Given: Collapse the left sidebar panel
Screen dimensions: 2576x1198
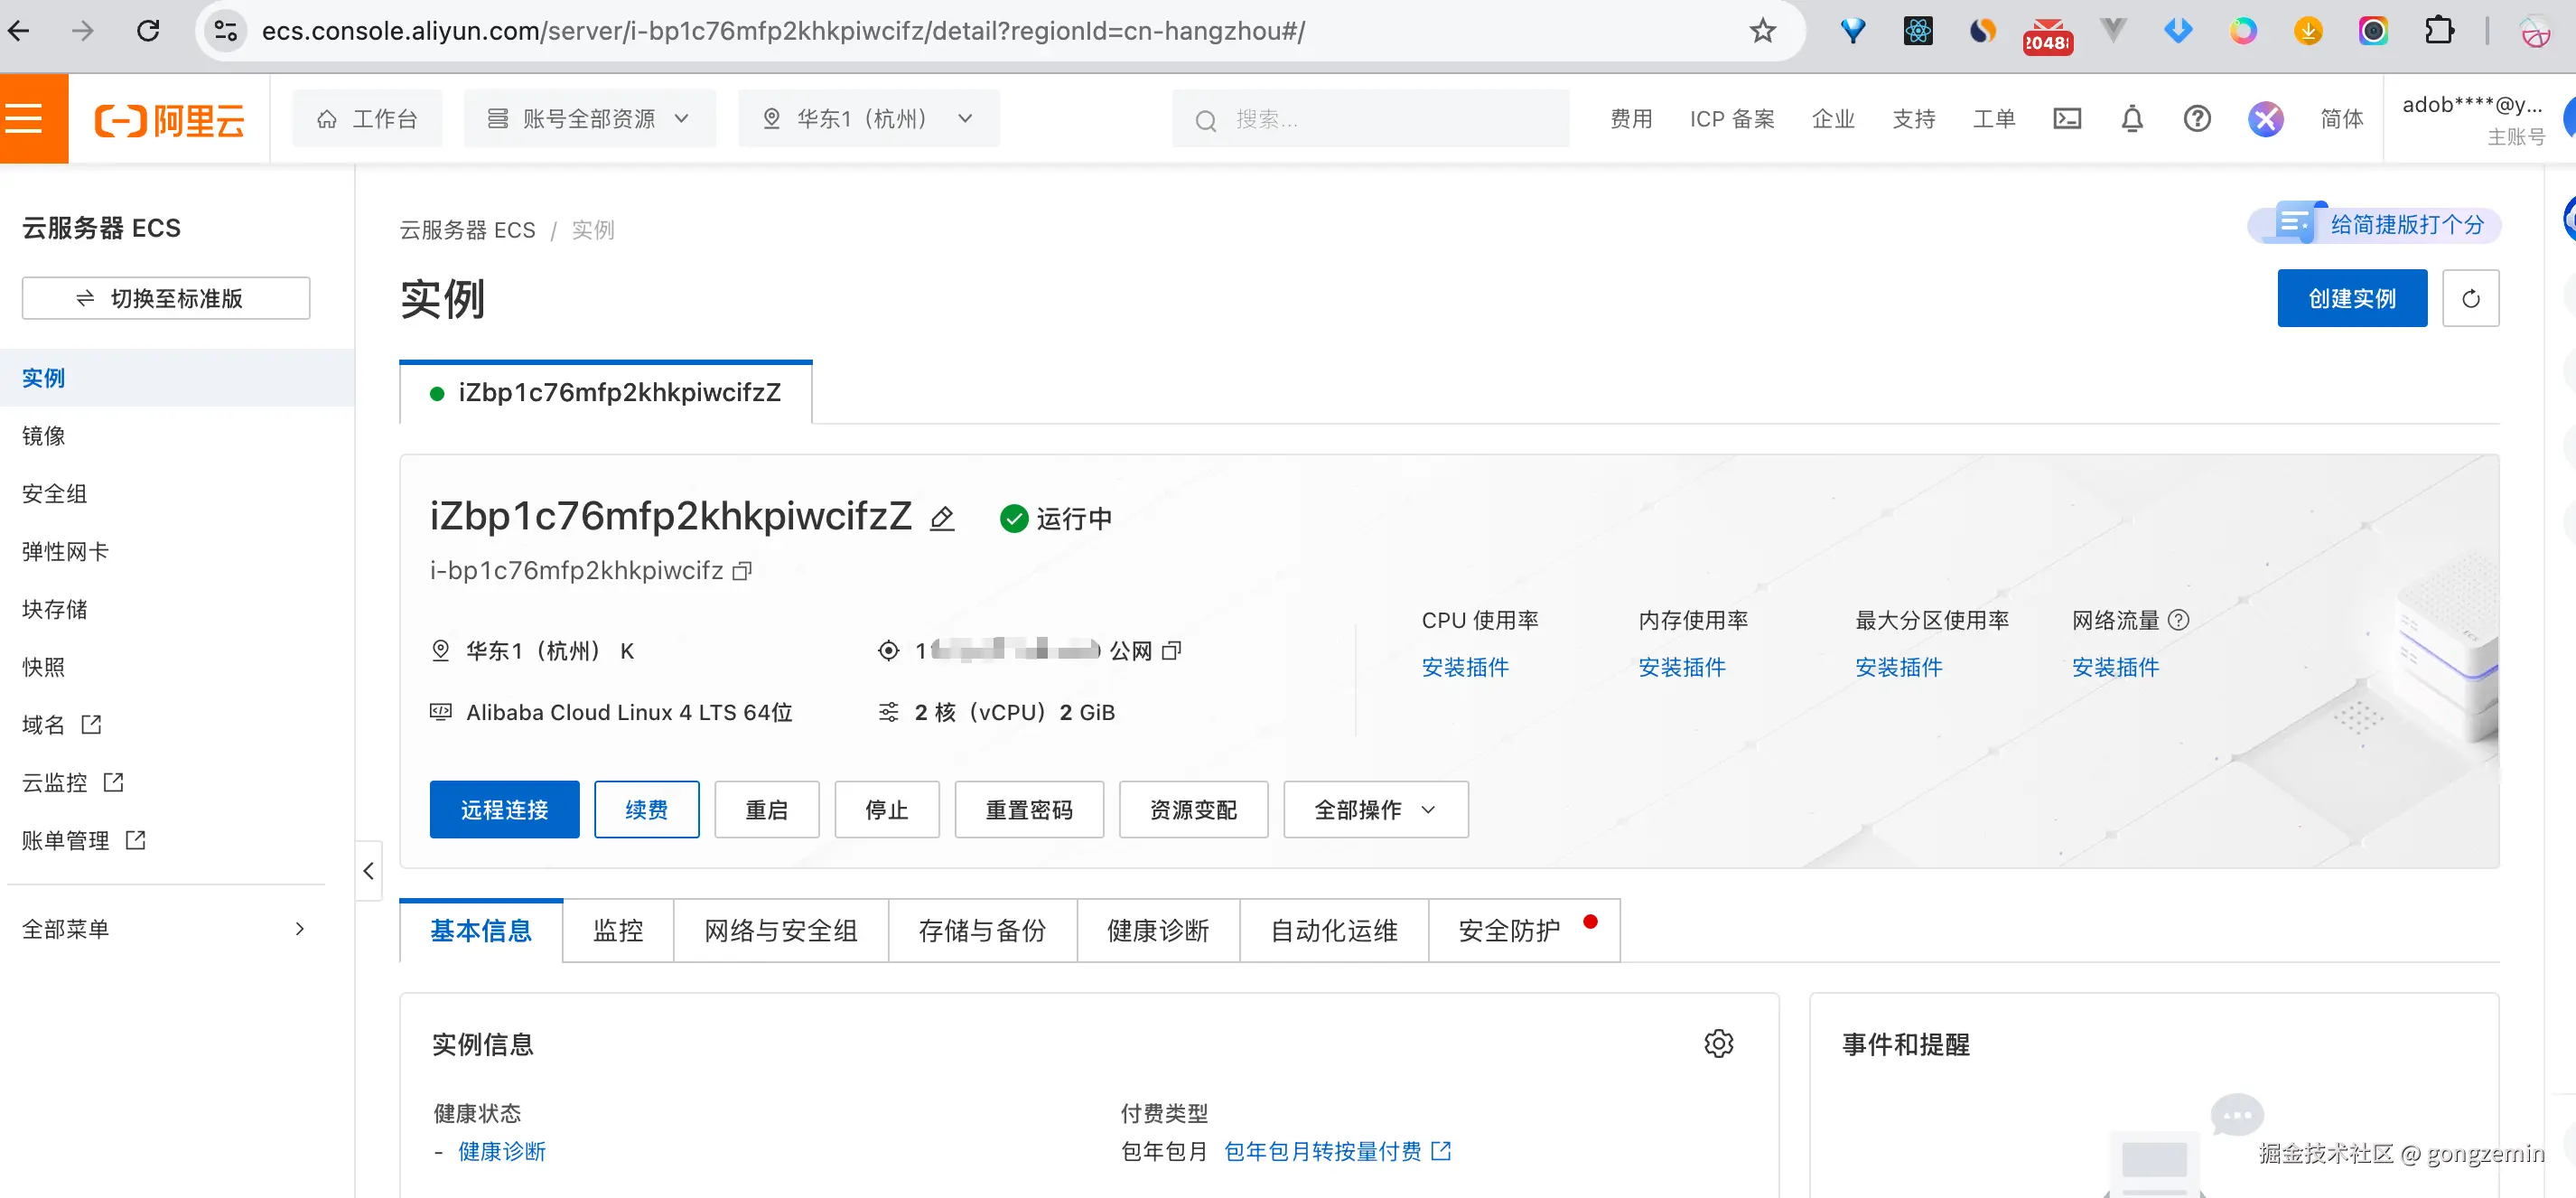Looking at the screenshot, I should 368,871.
